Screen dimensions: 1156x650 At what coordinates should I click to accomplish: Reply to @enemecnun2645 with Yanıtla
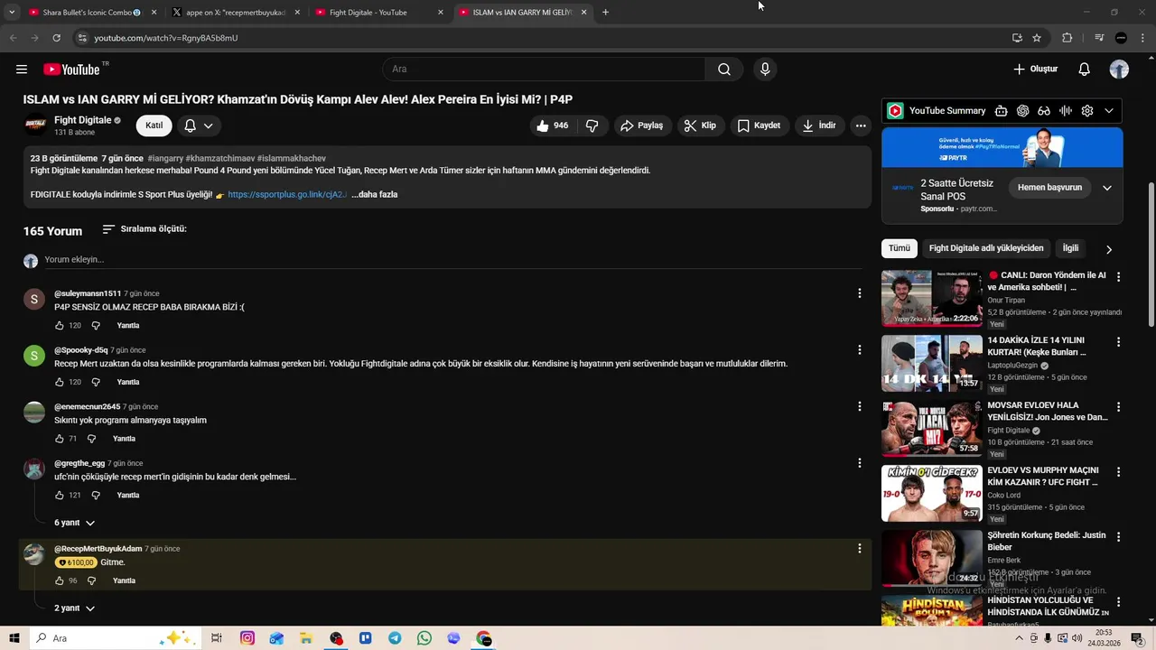[124, 439]
